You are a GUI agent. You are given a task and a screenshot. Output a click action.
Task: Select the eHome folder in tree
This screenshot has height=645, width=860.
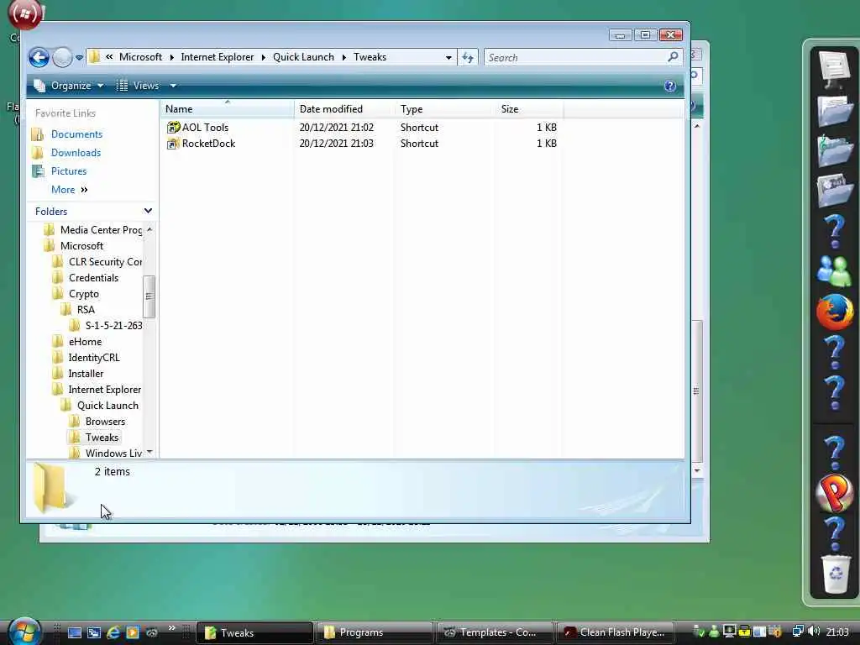coord(85,341)
